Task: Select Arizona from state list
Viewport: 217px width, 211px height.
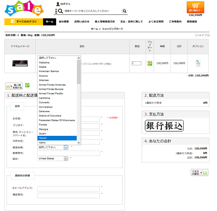Action: click(57, 76)
